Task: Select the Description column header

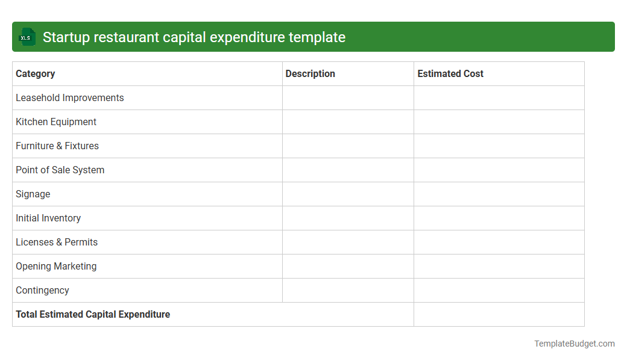Action: click(x=310, y=73)
